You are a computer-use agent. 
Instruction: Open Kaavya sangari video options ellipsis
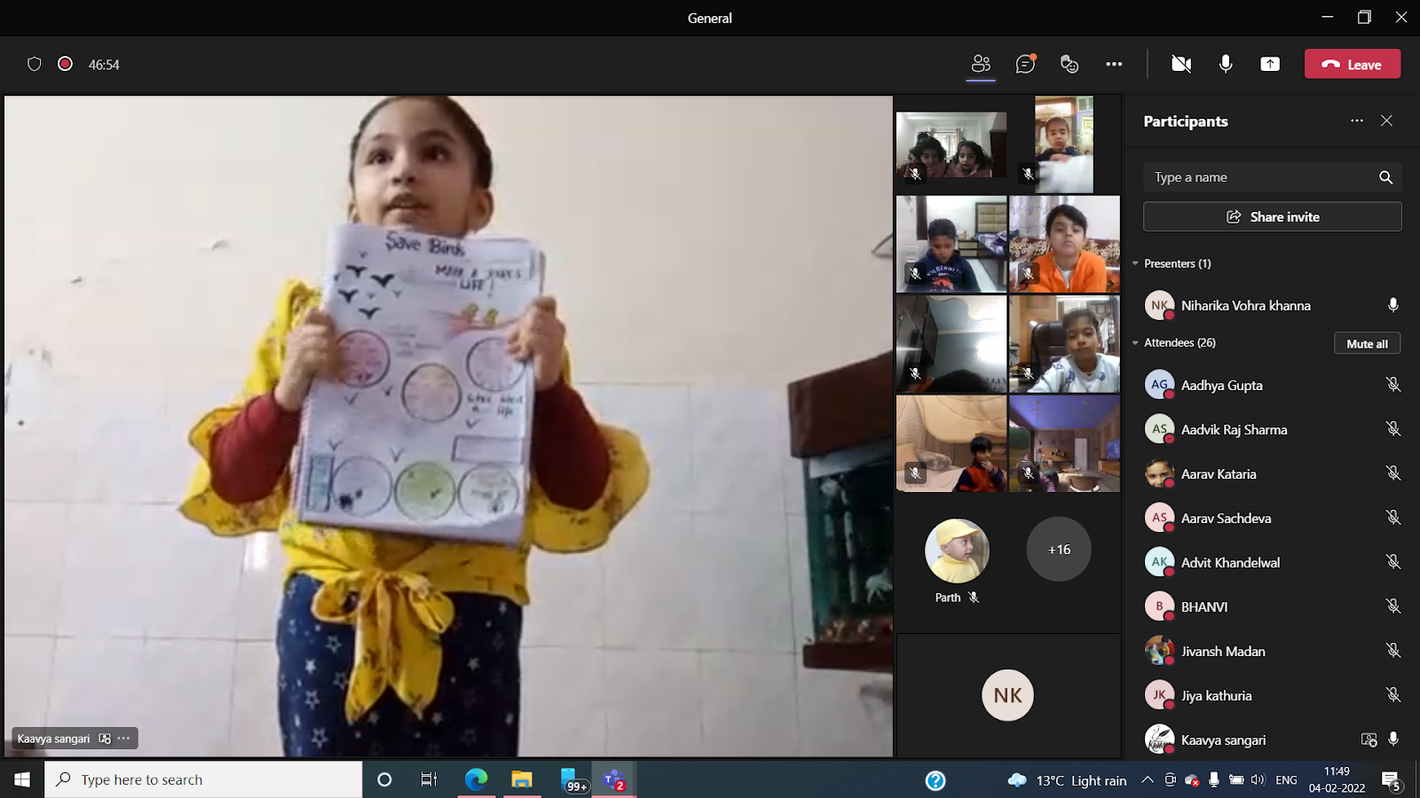(x=123, y=738)
